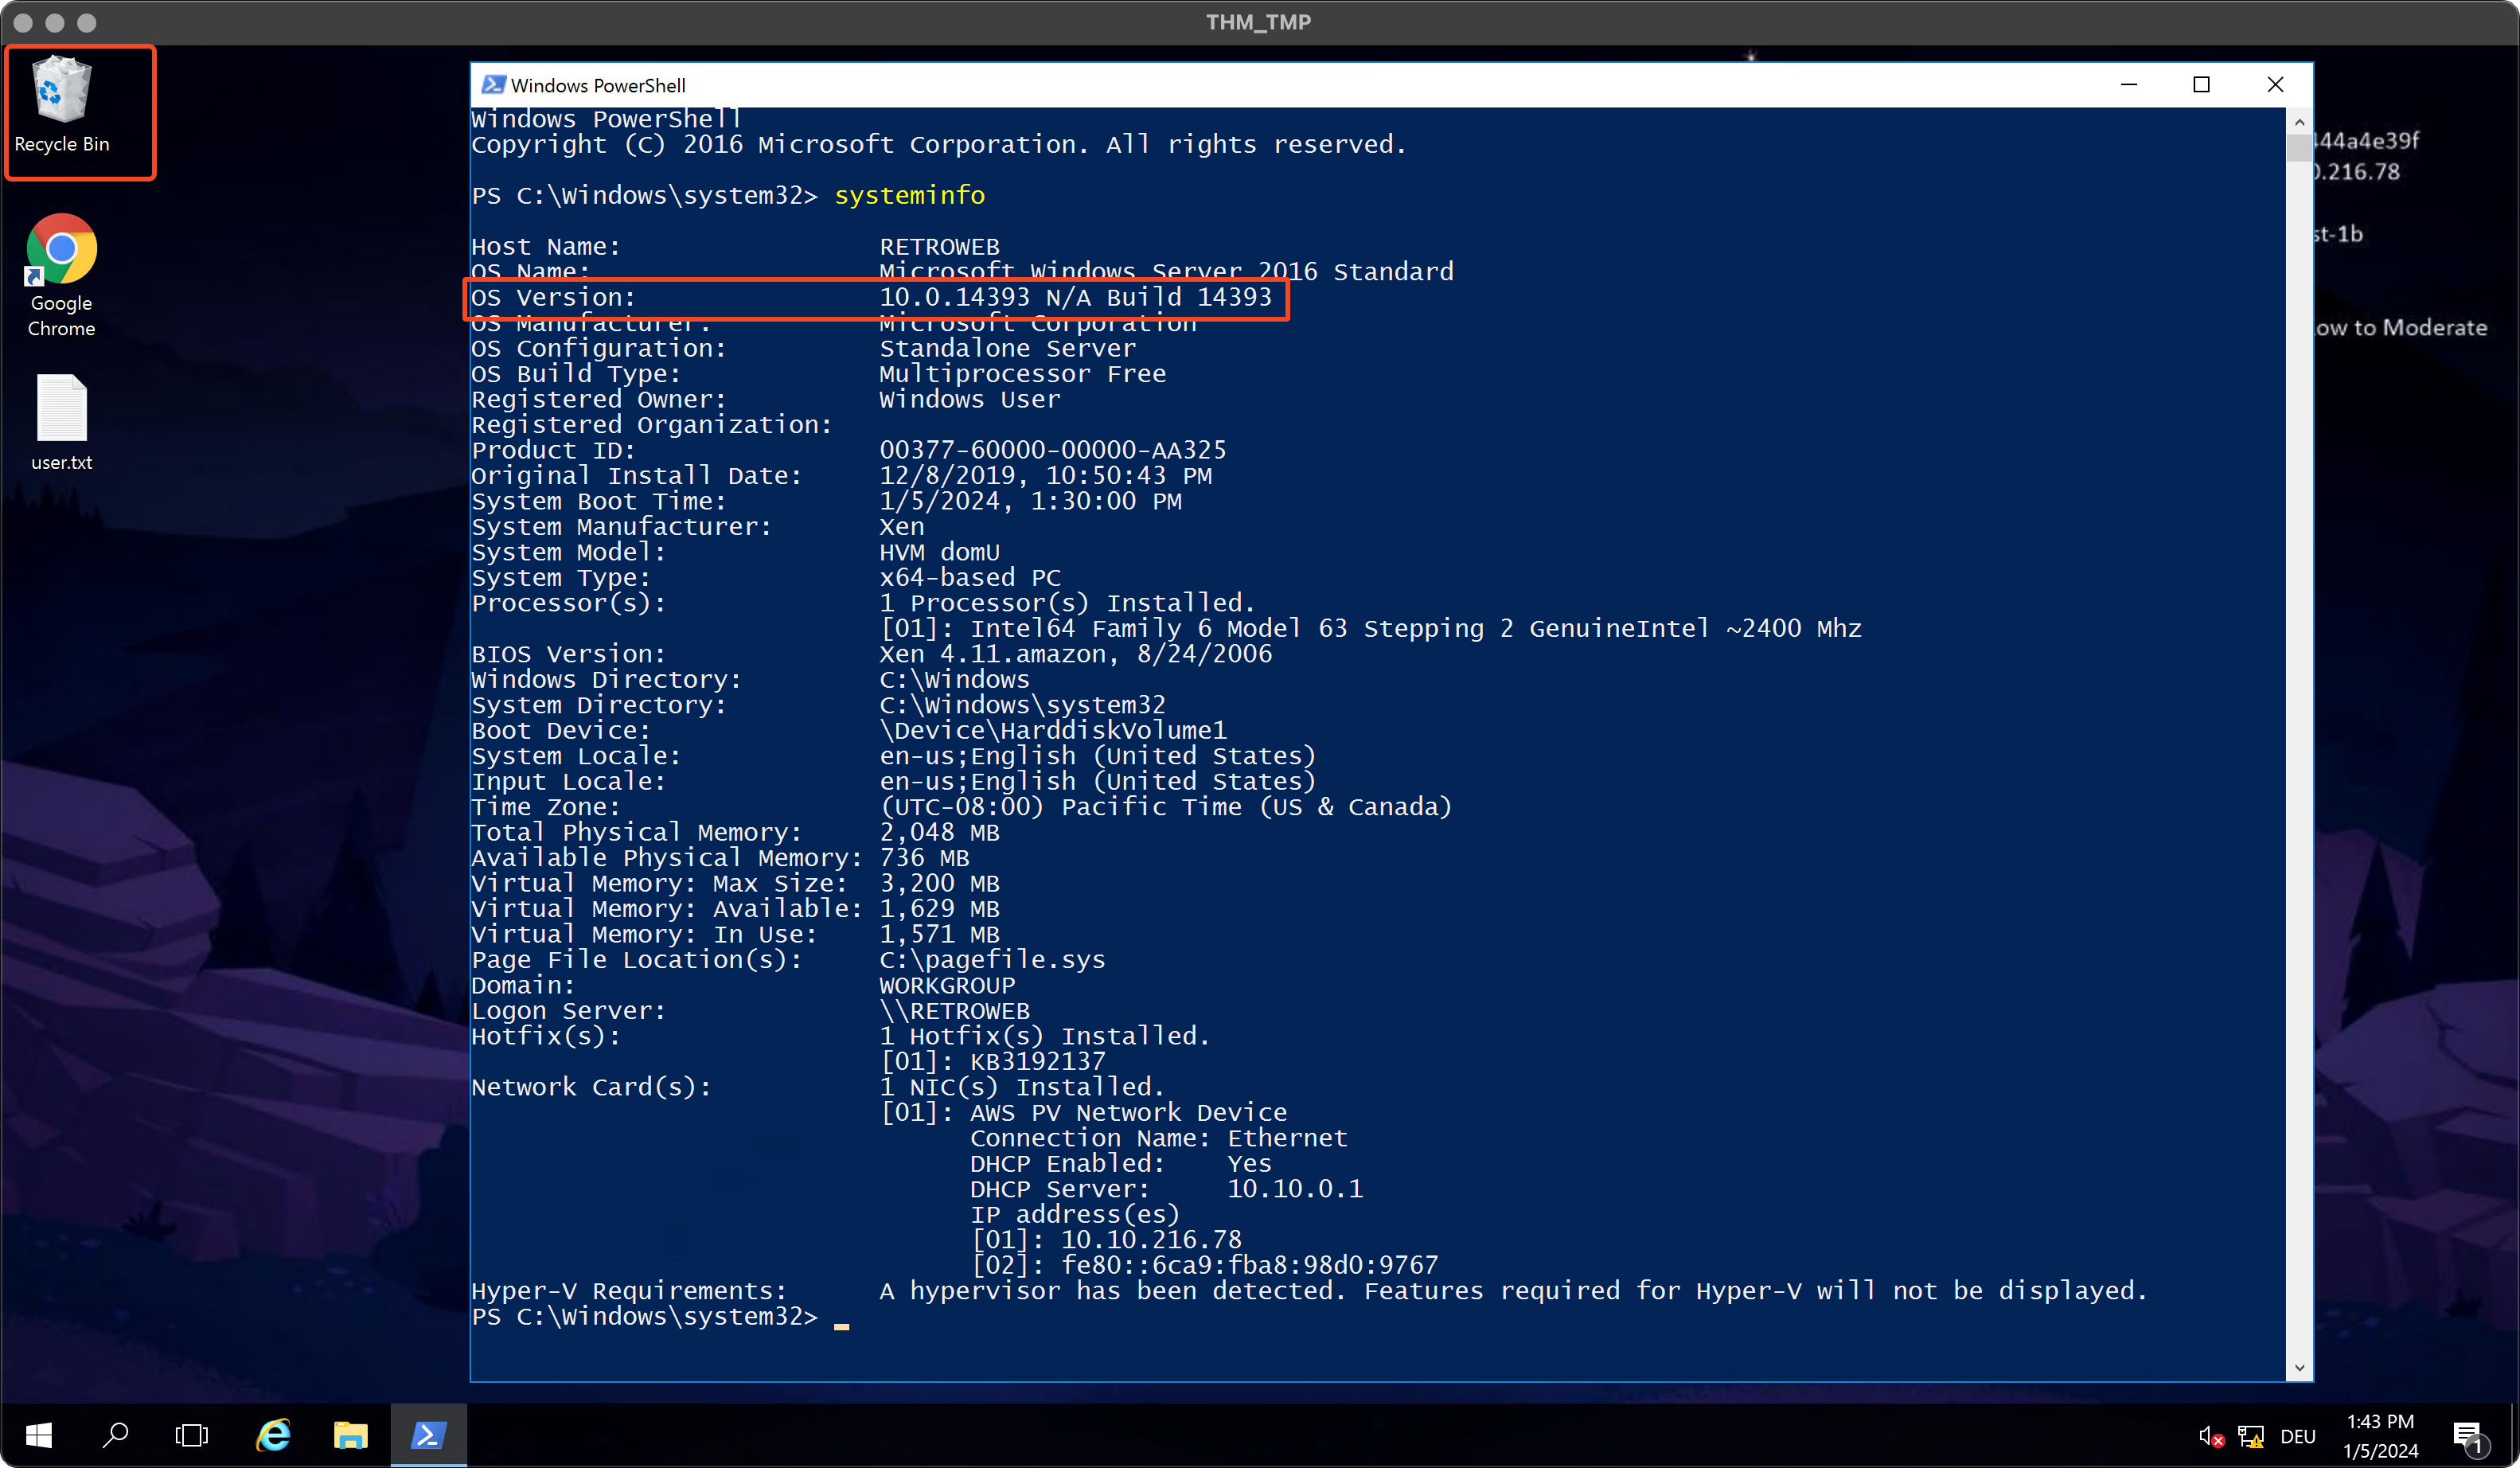Click Original Install Date value 12/8/2019
Viewport: 2520px width, 1468px height.
pyautogui.click(x=1045, y=476)
